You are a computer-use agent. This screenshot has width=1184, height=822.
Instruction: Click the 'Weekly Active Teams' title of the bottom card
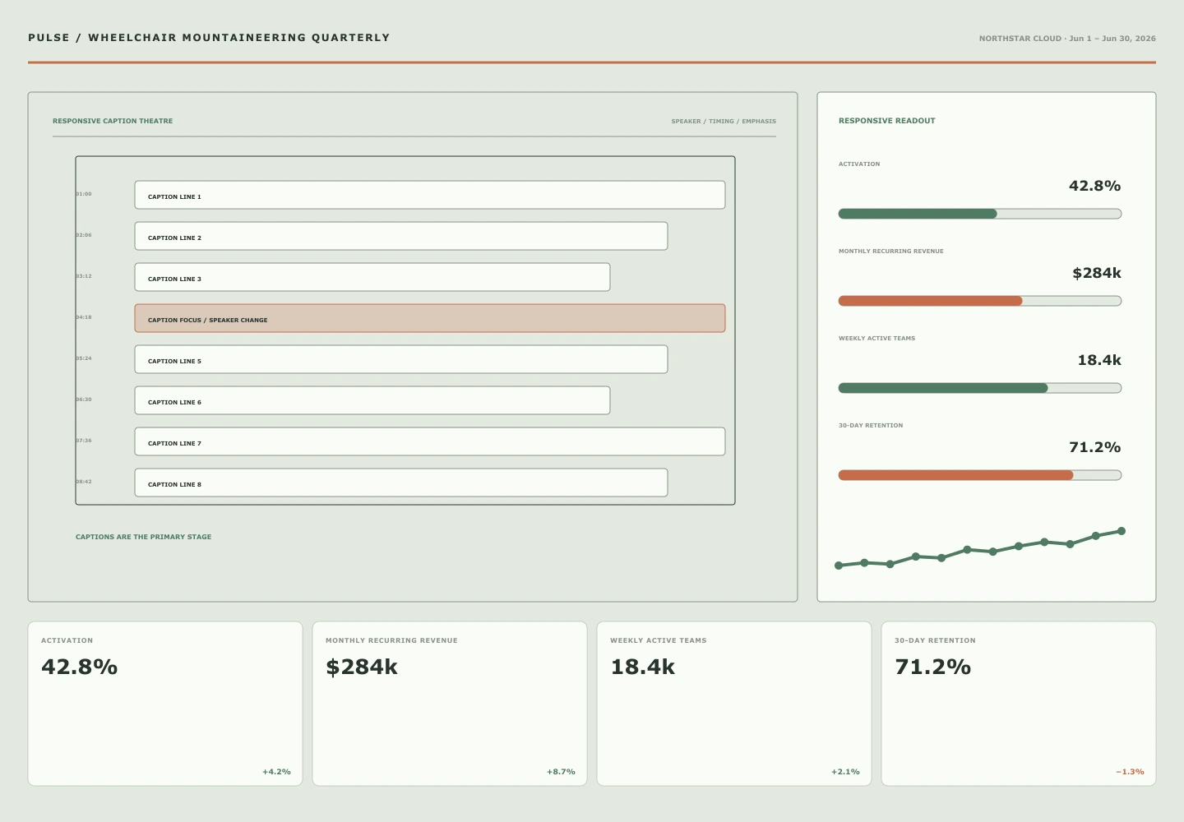(659, 640)
